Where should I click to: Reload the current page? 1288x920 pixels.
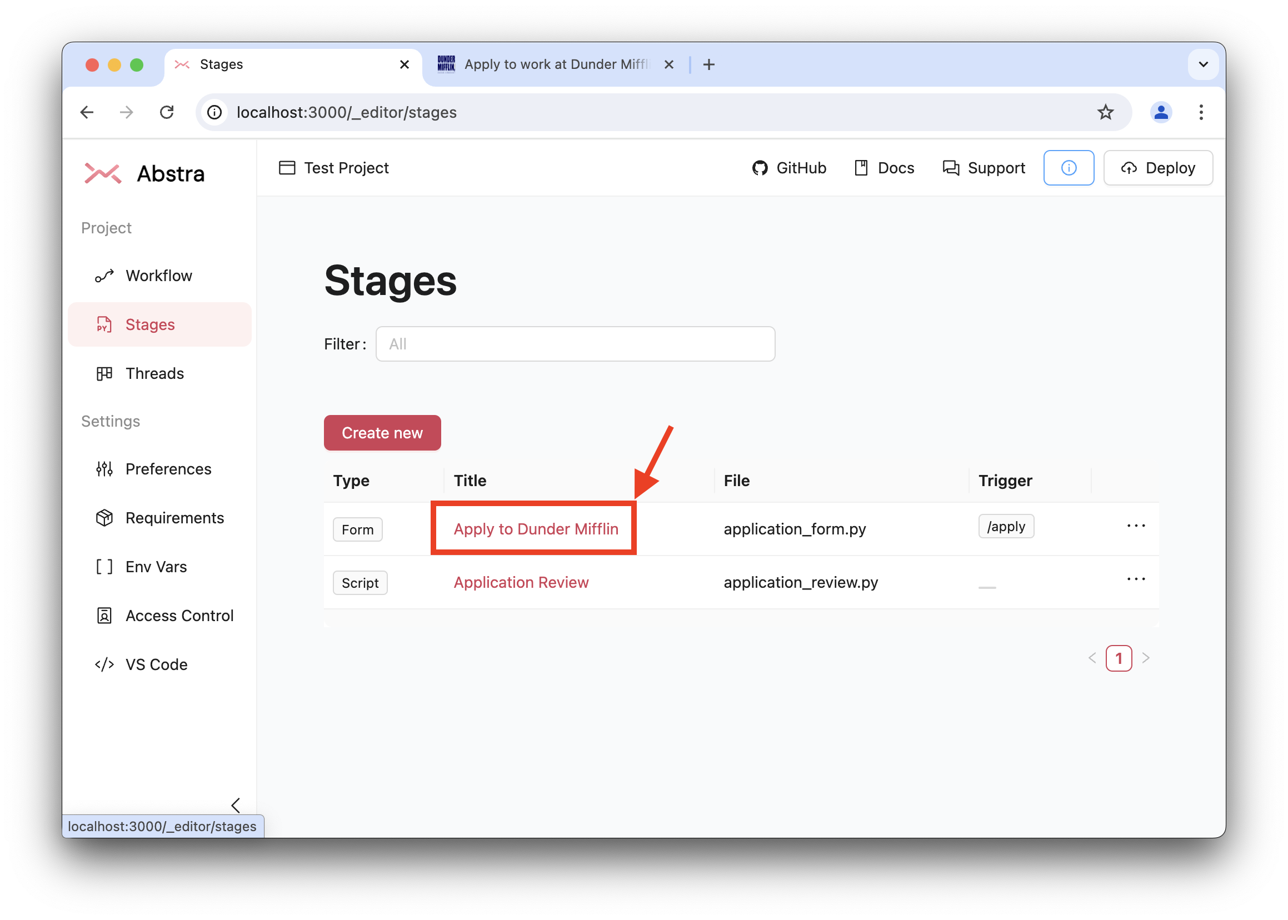pyautogui.click(x=167, y=112)
